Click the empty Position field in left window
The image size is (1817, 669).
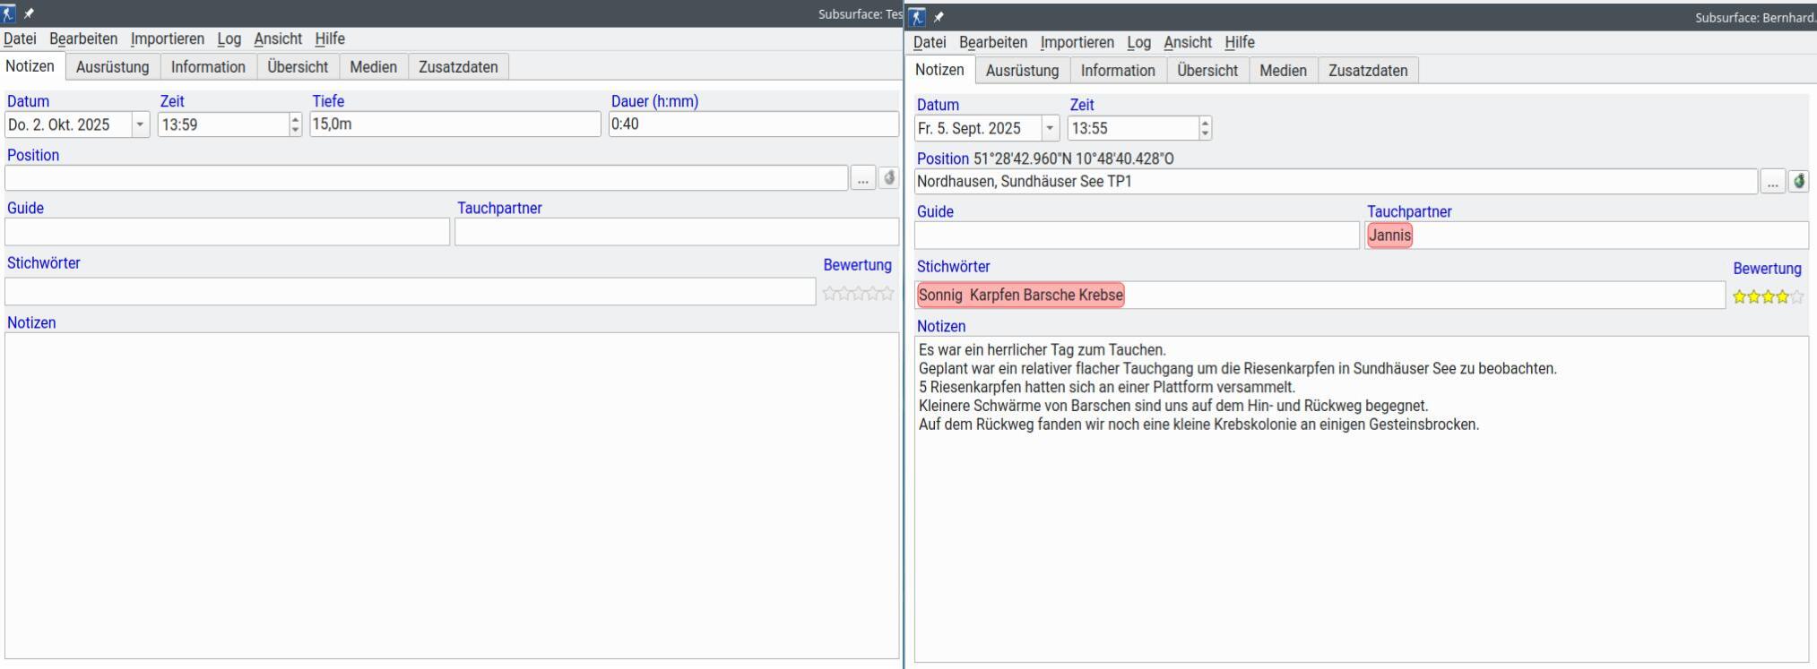(427, 177)
